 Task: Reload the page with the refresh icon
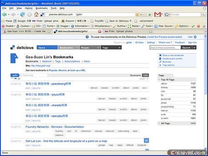click(22, 14)
